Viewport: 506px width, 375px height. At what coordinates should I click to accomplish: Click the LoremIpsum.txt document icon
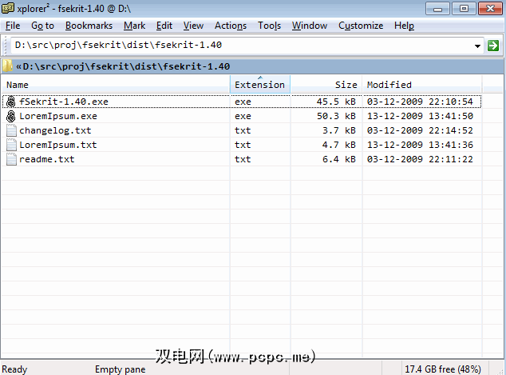point(11,145)
